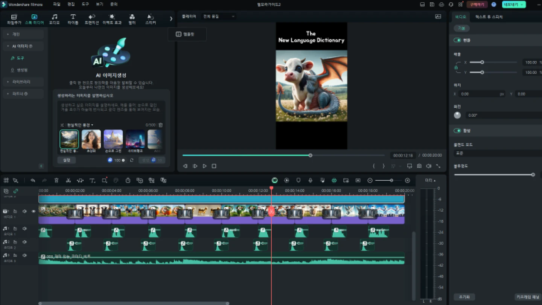Click the purchase (구매하기) button
This screenshot has height=305, width=542.
[x=477, y=5]
